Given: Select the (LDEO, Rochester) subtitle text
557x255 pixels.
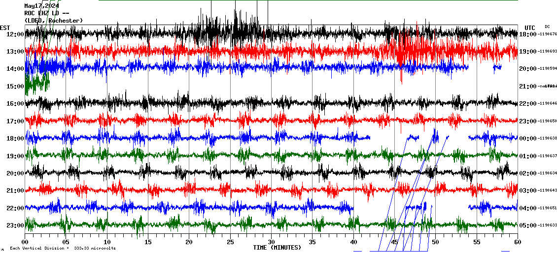Looking at the screenshot, I should pyautogui.click(x=53, y=20).
